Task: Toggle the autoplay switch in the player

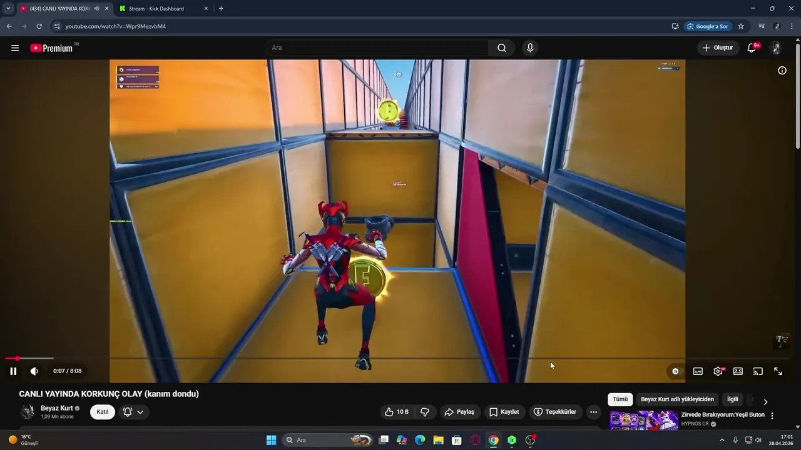Action: coord(675,371)
